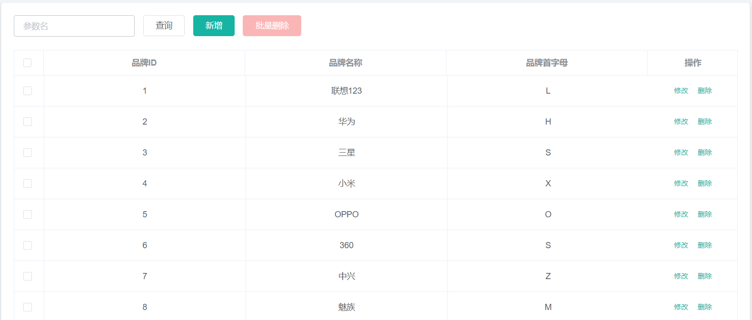The height and width of the screenshot is (320, 752).
Task: Click the first-letter cell M
Action: pyautogui.click(x=548, y=307)
